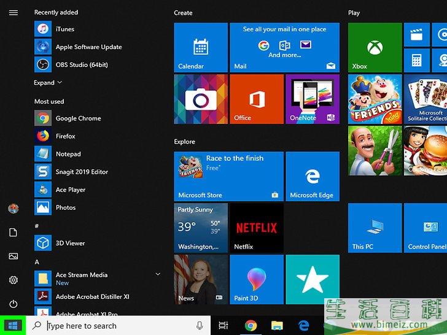Open the This PC tile
The width and height of the screenshot is (447, 335).
[375, 228]
